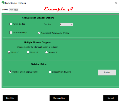Cancel the options dialog
The image size is (119, 101).
[111, 98]
